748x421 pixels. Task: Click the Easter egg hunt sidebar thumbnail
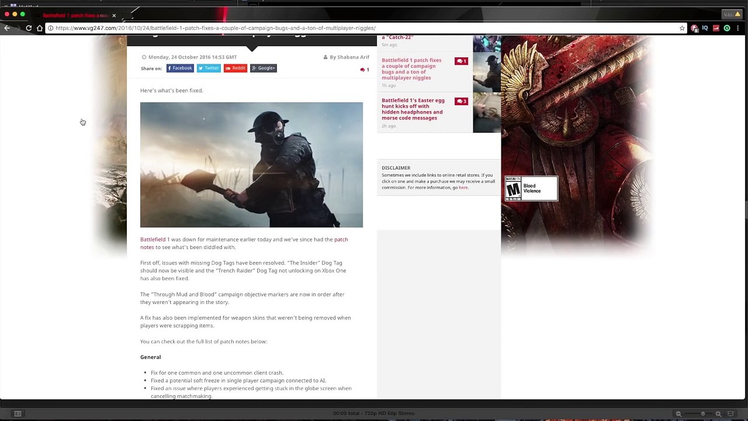487,113
